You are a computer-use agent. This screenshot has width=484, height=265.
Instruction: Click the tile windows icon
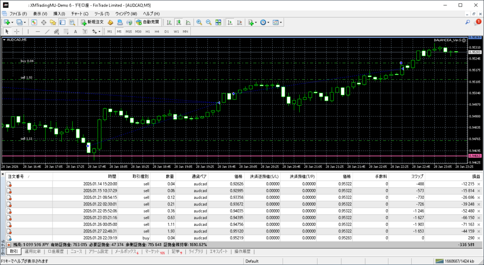pos(218,22)
